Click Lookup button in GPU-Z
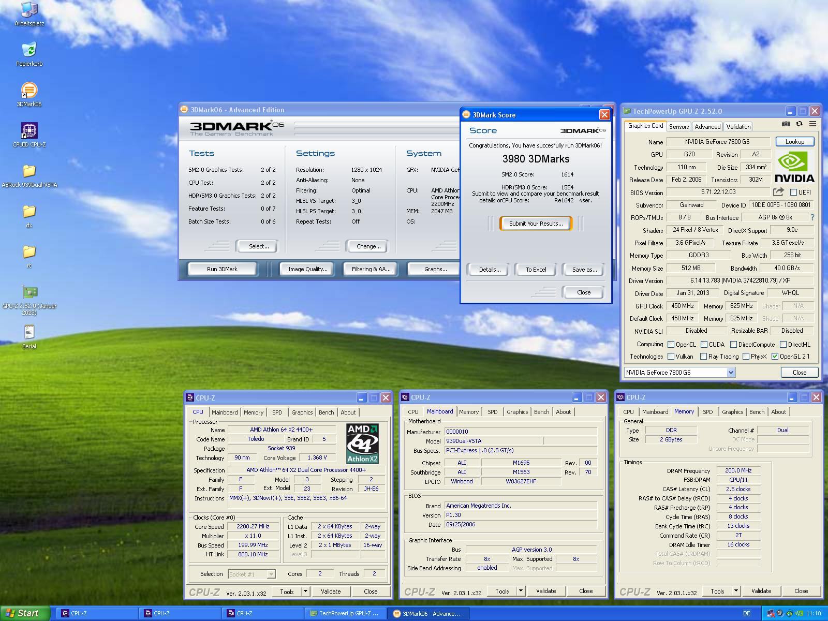The height and width of the screenshot is (621, 828). (x=794, y=142)
